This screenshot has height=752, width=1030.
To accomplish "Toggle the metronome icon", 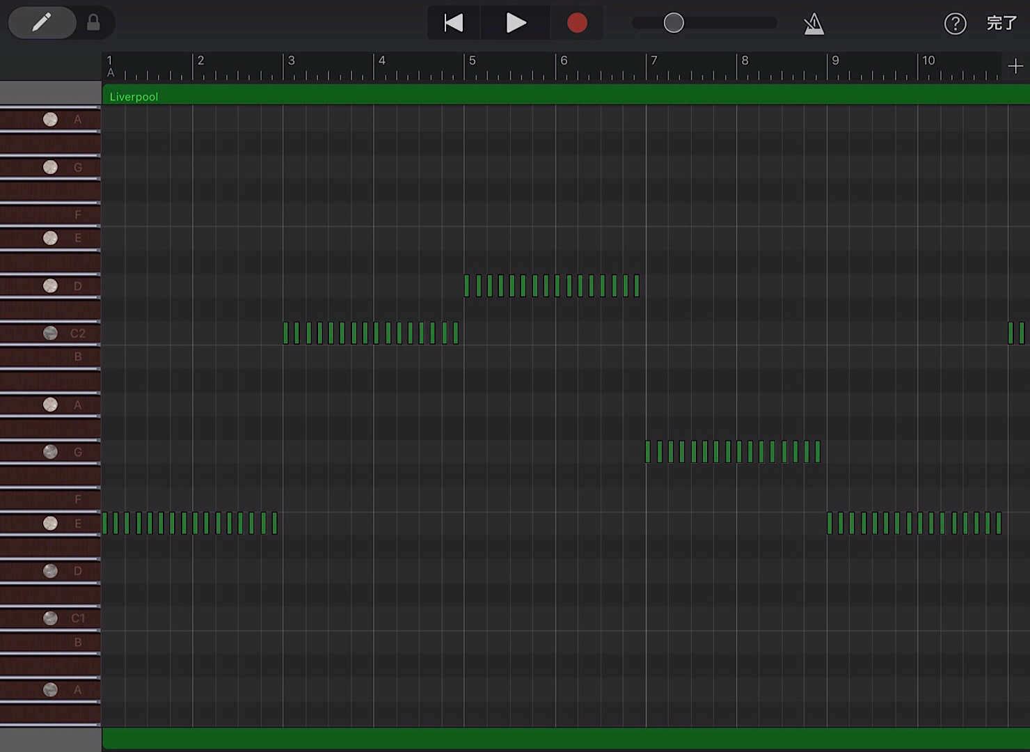I will tap(814, 24).
